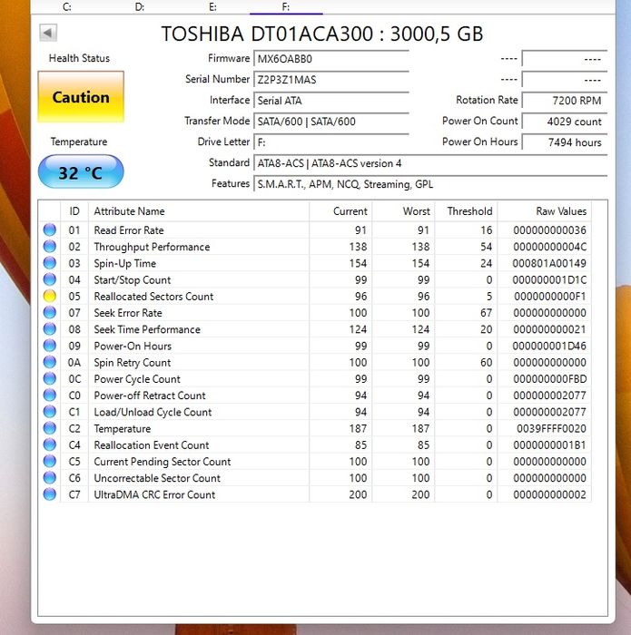
Task: Click the Power On Count 4029 field
Action: tap(565, 122)
